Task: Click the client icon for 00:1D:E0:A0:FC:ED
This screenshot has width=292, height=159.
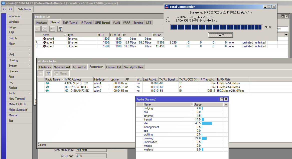Action: click(x=47, y=90)
